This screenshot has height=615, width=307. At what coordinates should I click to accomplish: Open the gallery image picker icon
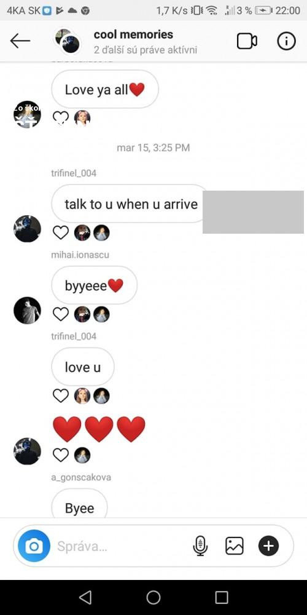click(234, 546)
